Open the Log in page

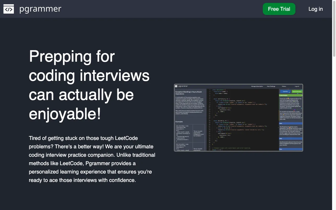coord(316,9)
